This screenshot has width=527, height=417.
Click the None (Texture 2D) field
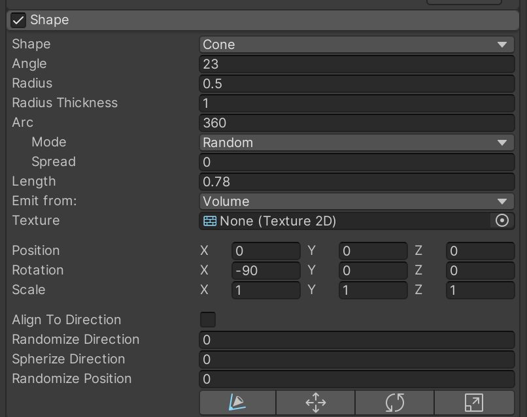(x=345, y=221)
